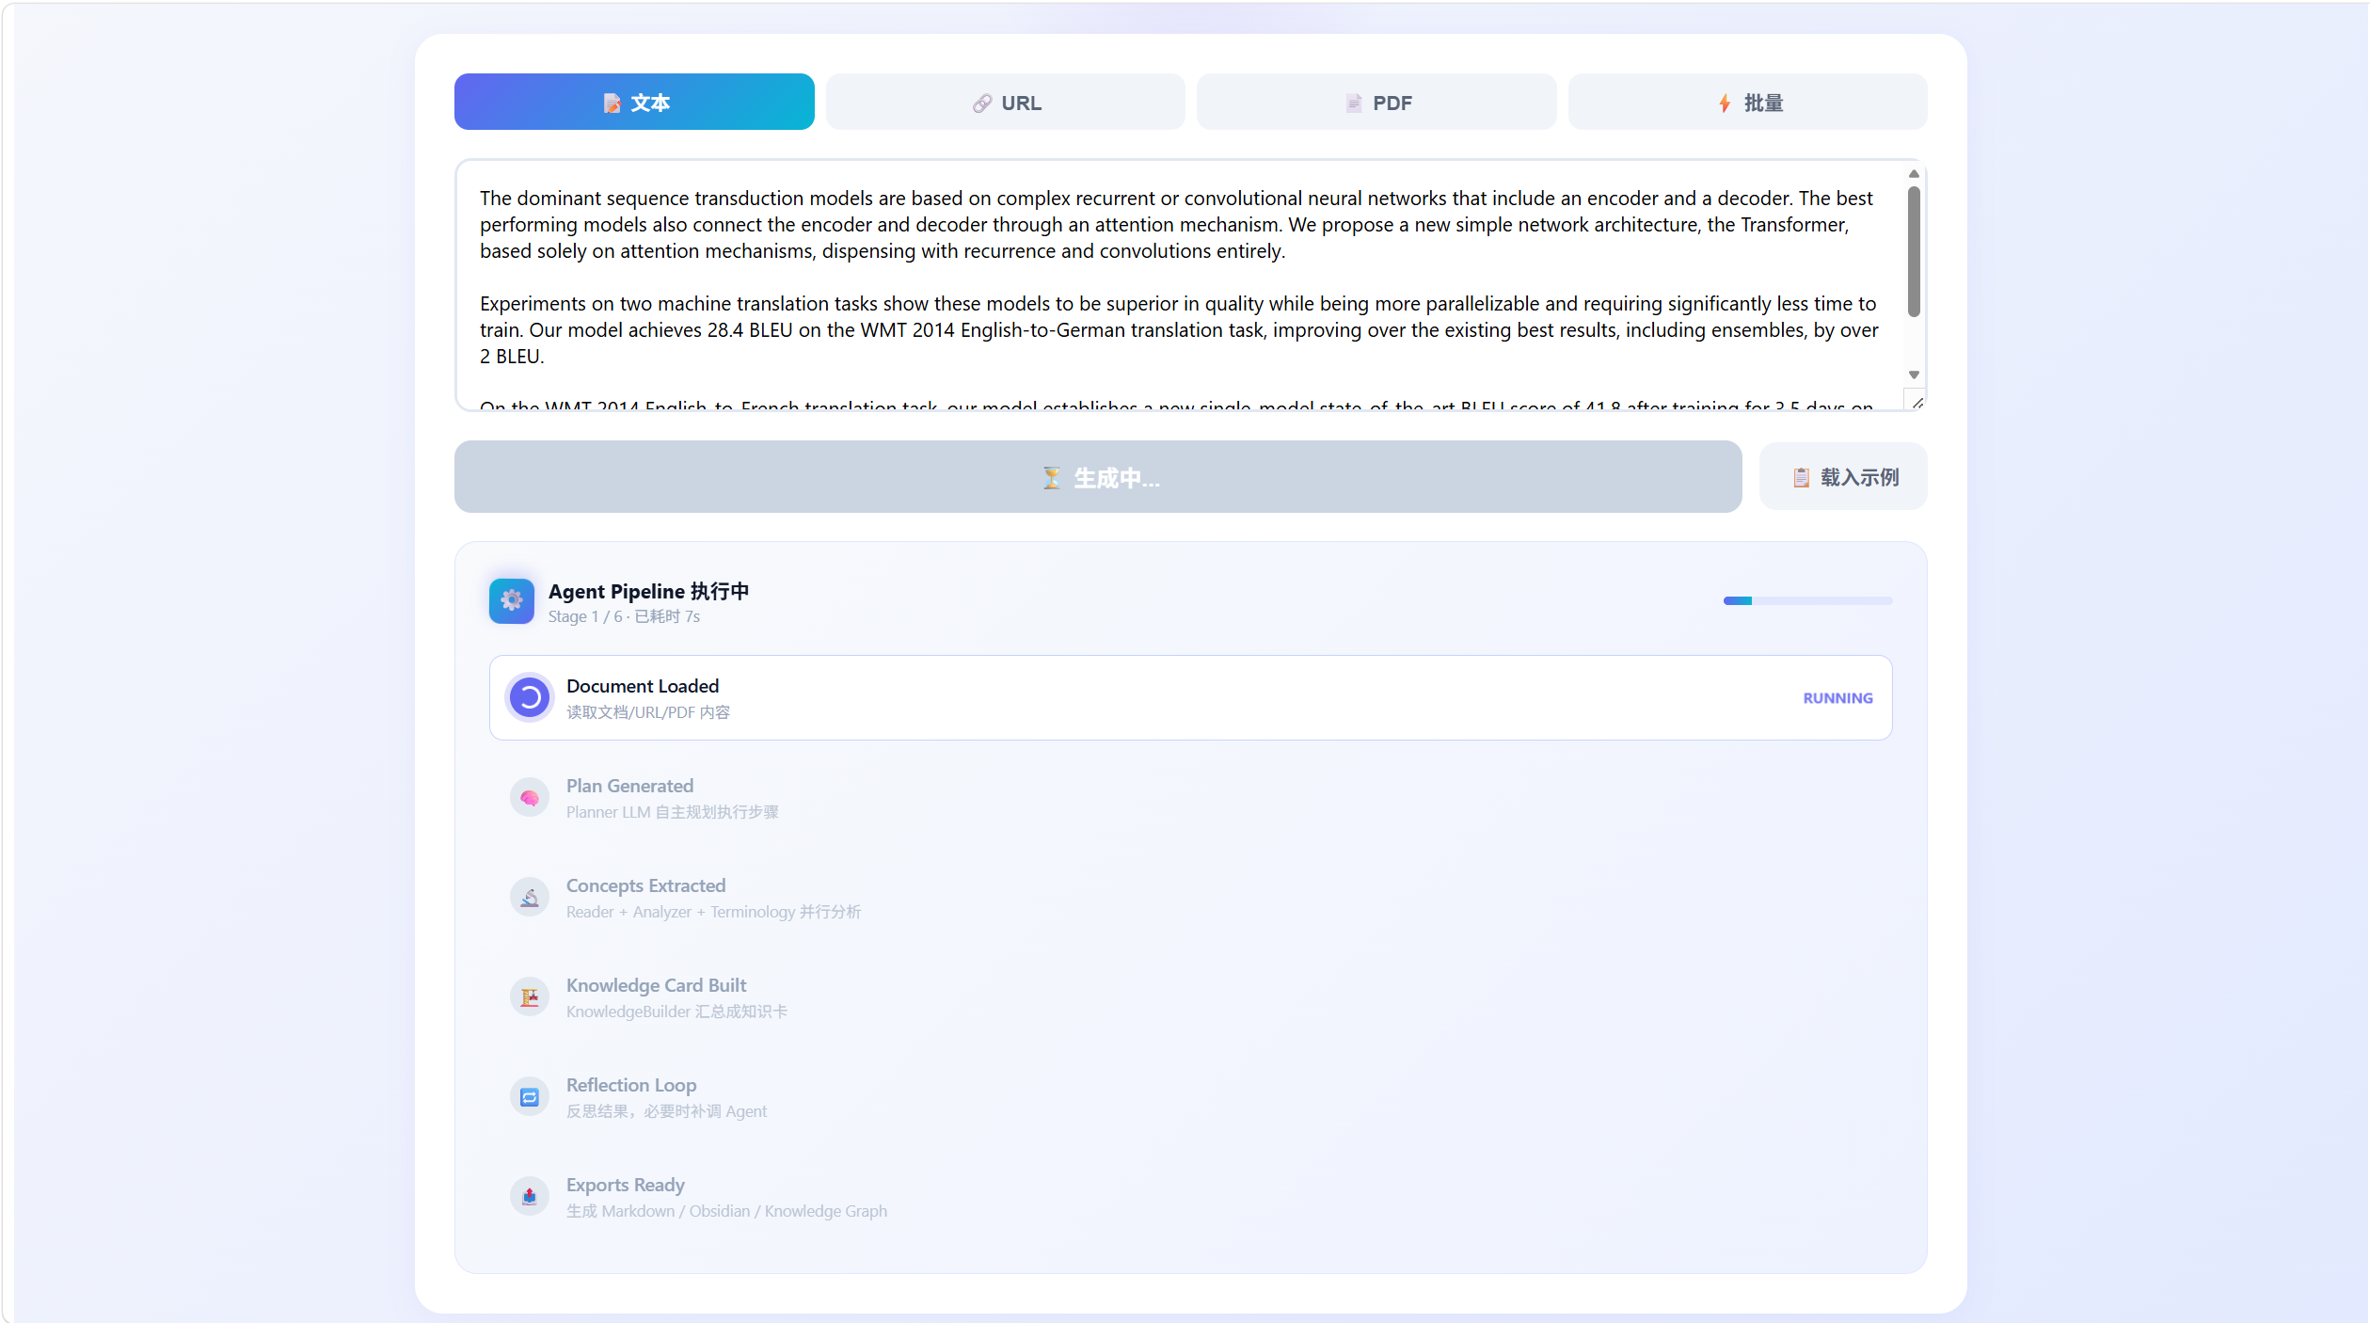Click the Reflection Loop icon
The image size is (2370, 1323).
tap(530, 1097)
